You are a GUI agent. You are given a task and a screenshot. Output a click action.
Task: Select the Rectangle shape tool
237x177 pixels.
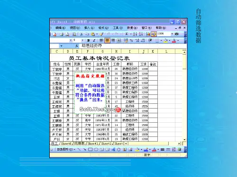[90, 149]
